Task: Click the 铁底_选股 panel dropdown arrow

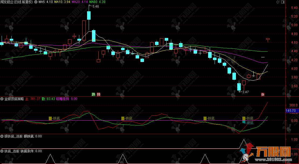Action: [2, 151]
